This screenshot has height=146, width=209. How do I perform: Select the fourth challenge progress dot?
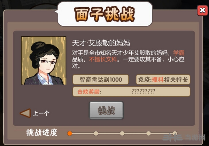[x=148, y=133]
